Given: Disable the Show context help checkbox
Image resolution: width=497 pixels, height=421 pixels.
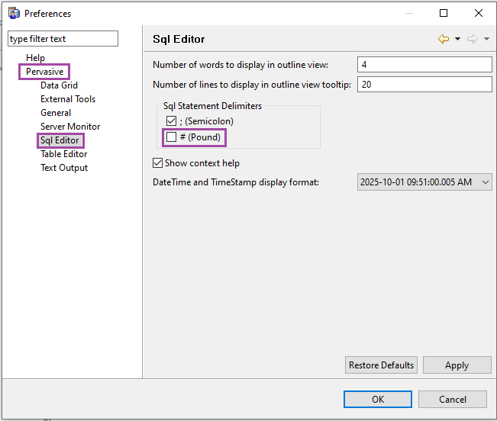Looking at the screenshot, I should tap(158, 162).
